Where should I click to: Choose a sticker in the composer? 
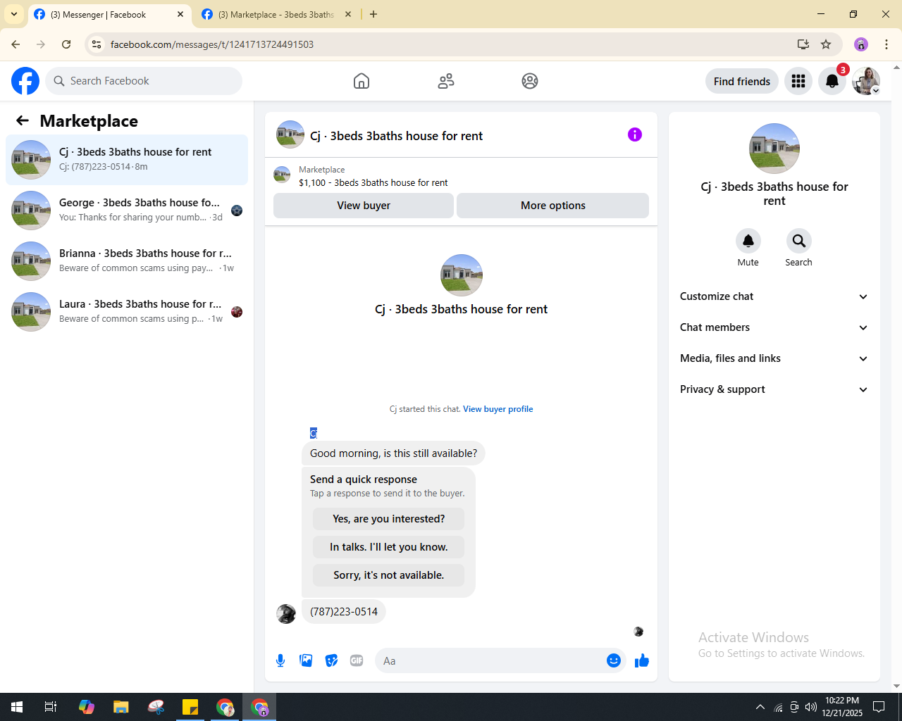point(331,660)
